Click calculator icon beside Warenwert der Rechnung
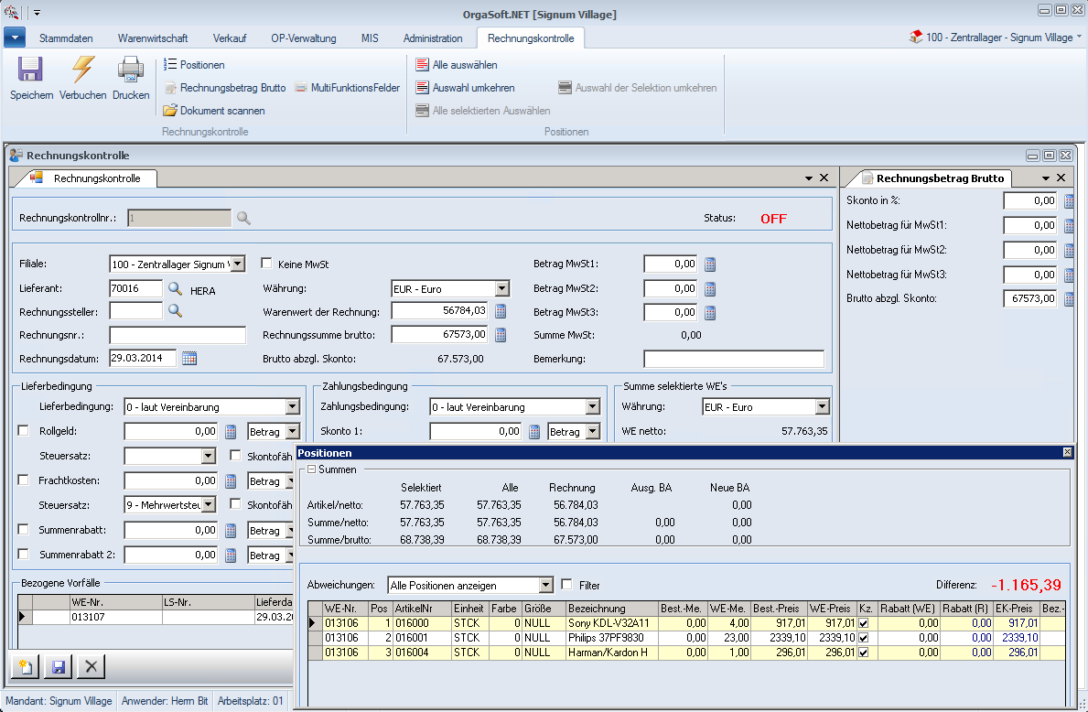 [x=501, y=311]
